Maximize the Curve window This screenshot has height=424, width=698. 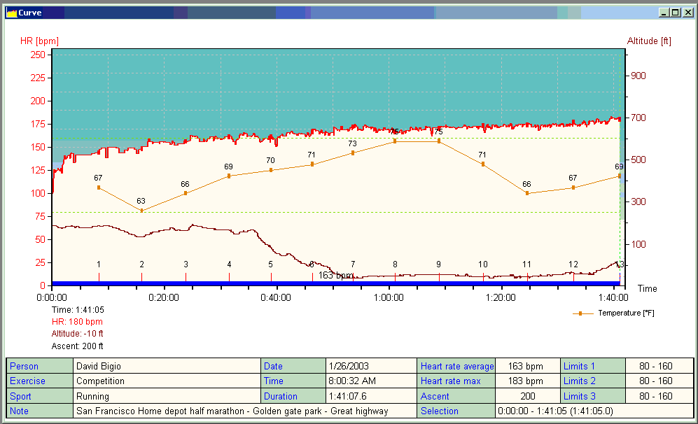pos(675,13)
